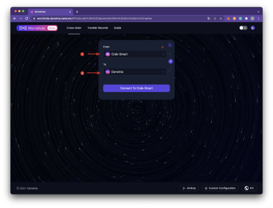This screenshot has height=208, width=273.
Task: Open the Guide tab
Action: pos(117,28)
